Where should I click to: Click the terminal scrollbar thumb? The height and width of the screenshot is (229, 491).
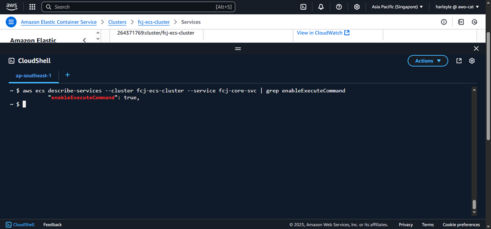click(x=474, y=205)
